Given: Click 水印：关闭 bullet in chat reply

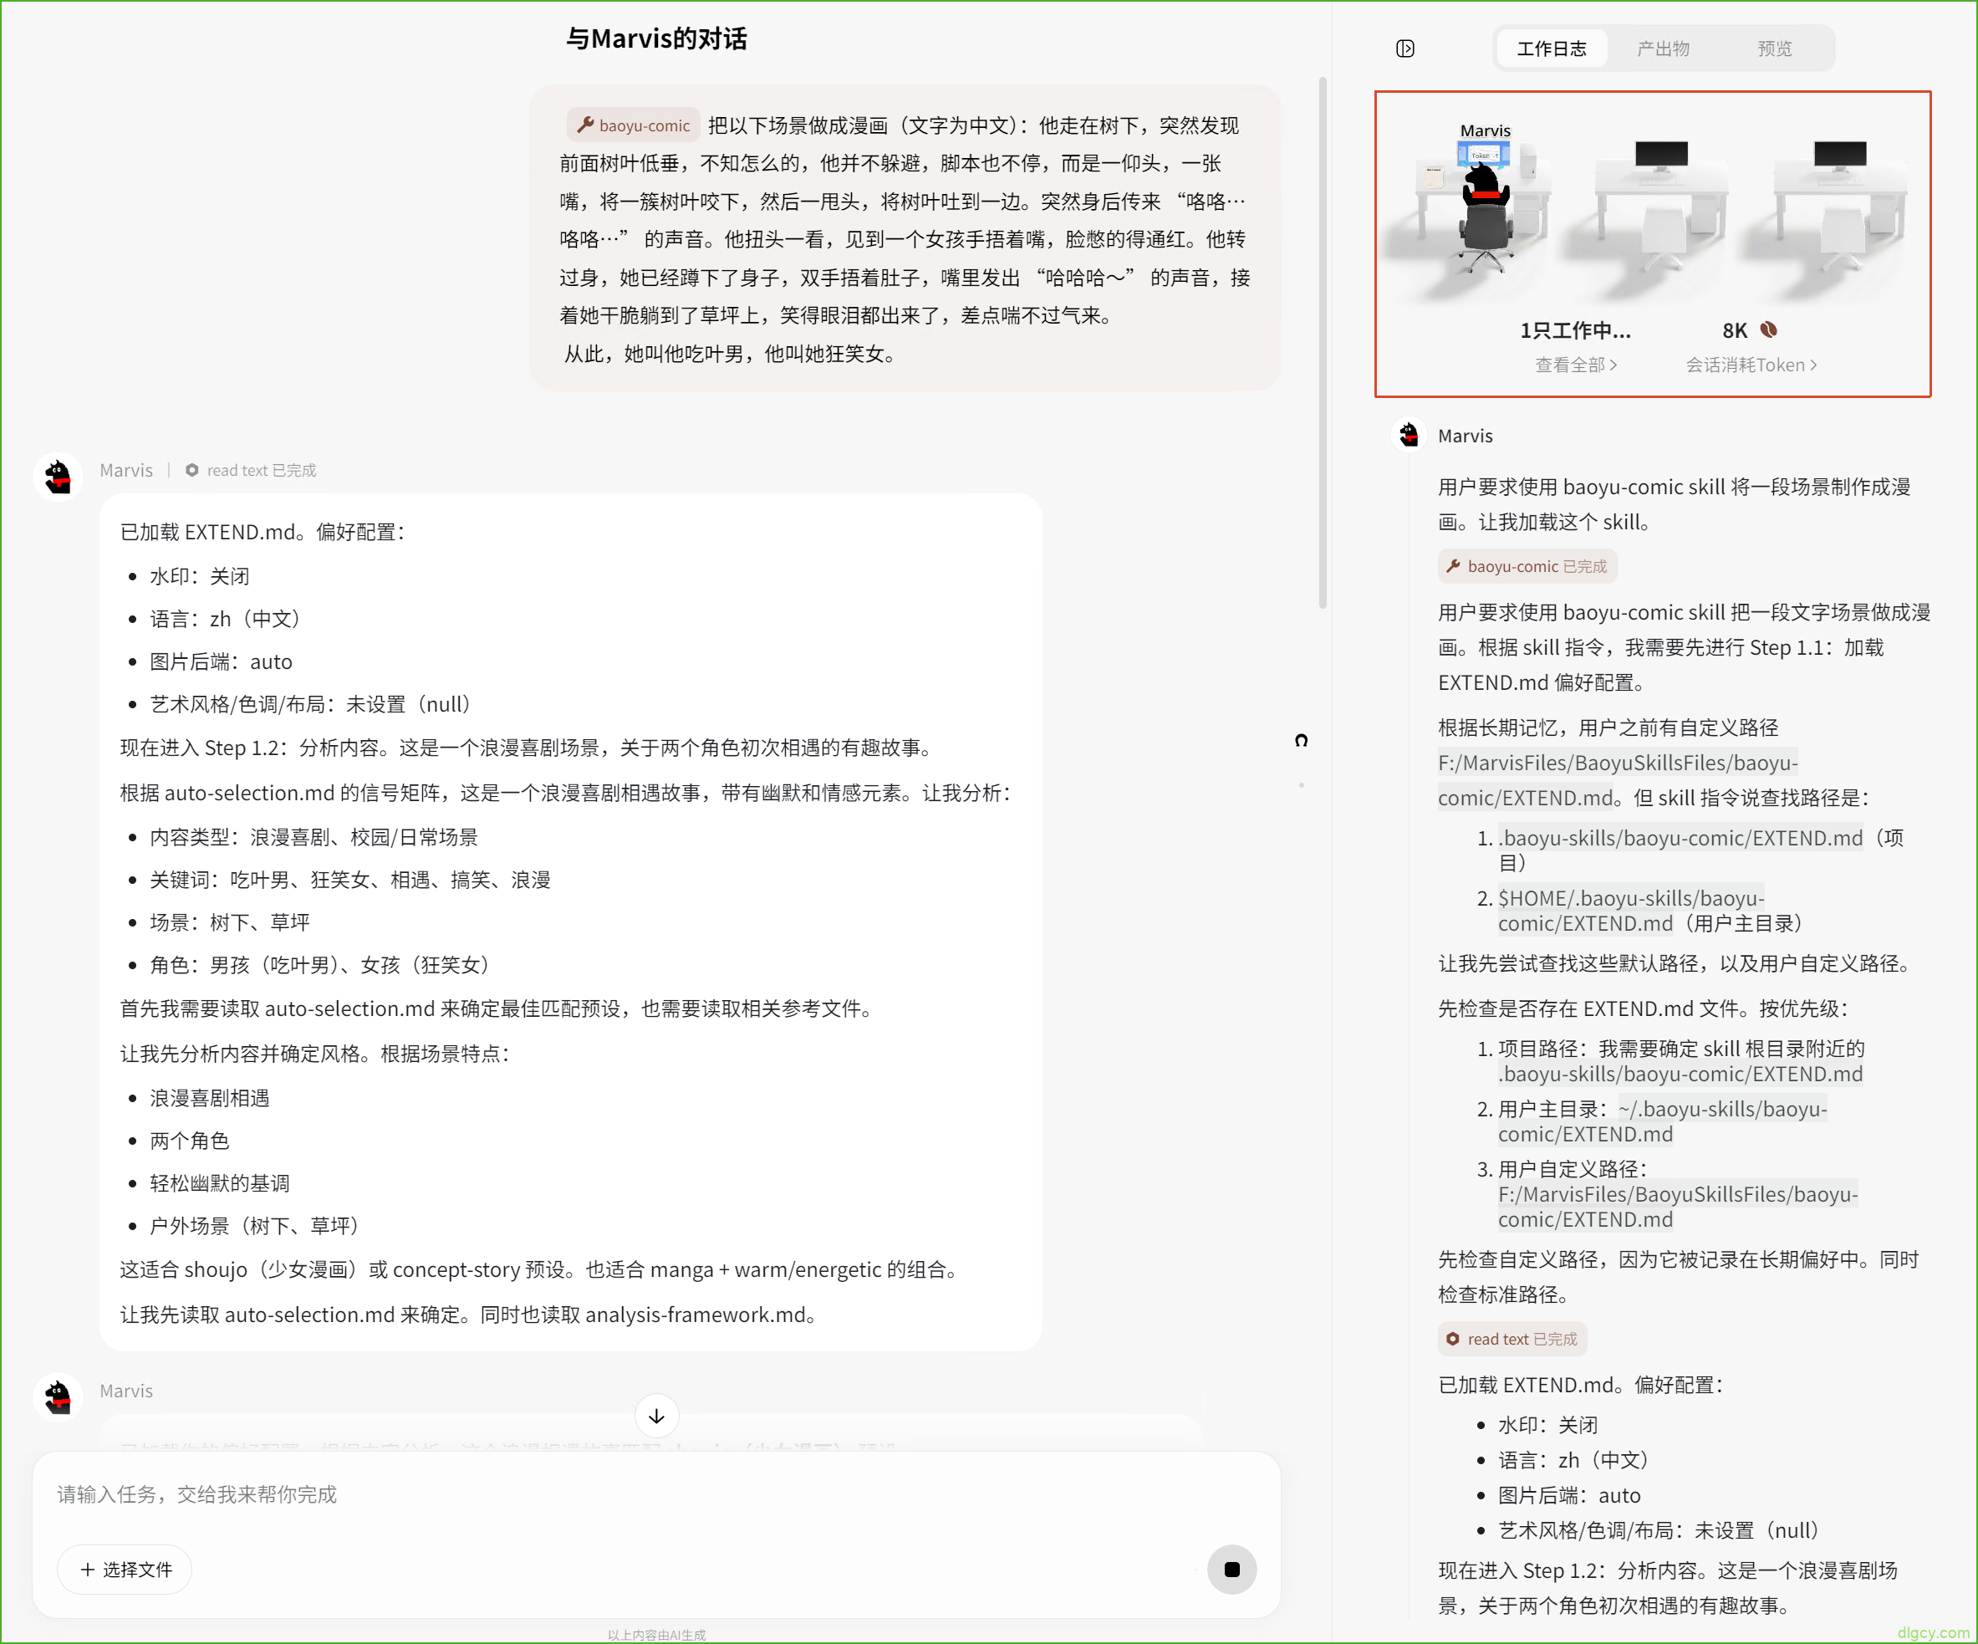Looking at the screenshot, I should [x=199, y=575].
